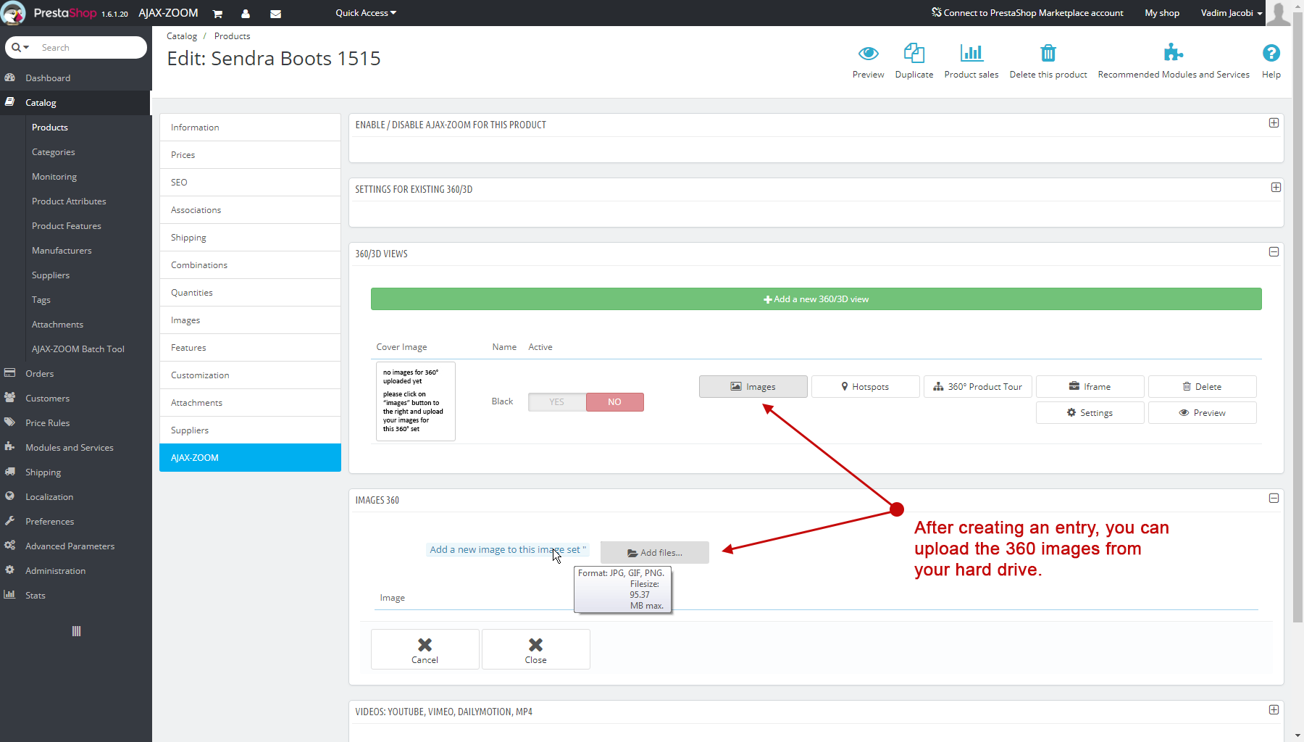Click the PrestaShop logo icon

(13, 13)
